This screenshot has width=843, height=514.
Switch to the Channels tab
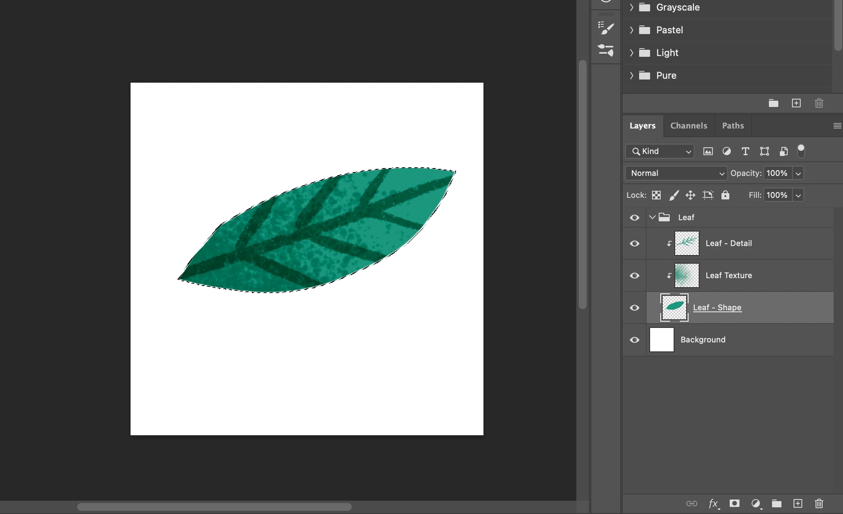click(689, 126)
